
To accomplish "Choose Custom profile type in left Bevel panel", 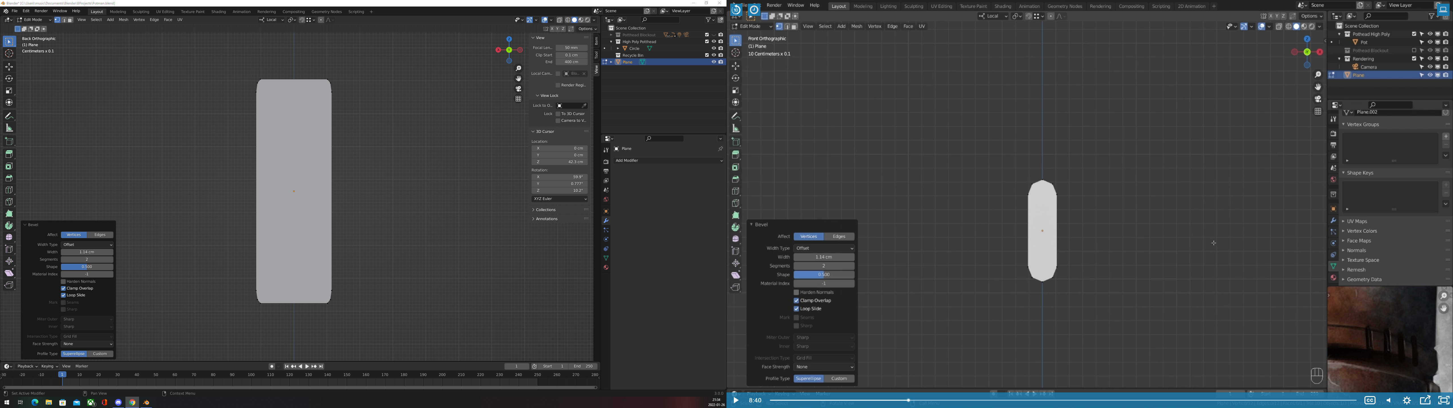I will 100,354.
